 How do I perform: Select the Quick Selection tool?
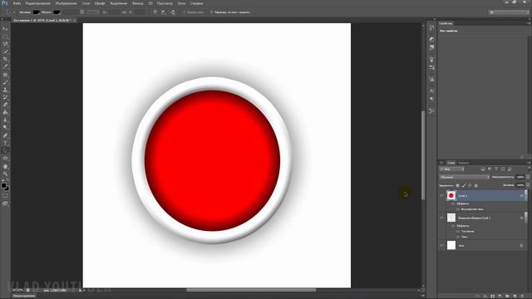click(x=5, y=51)
